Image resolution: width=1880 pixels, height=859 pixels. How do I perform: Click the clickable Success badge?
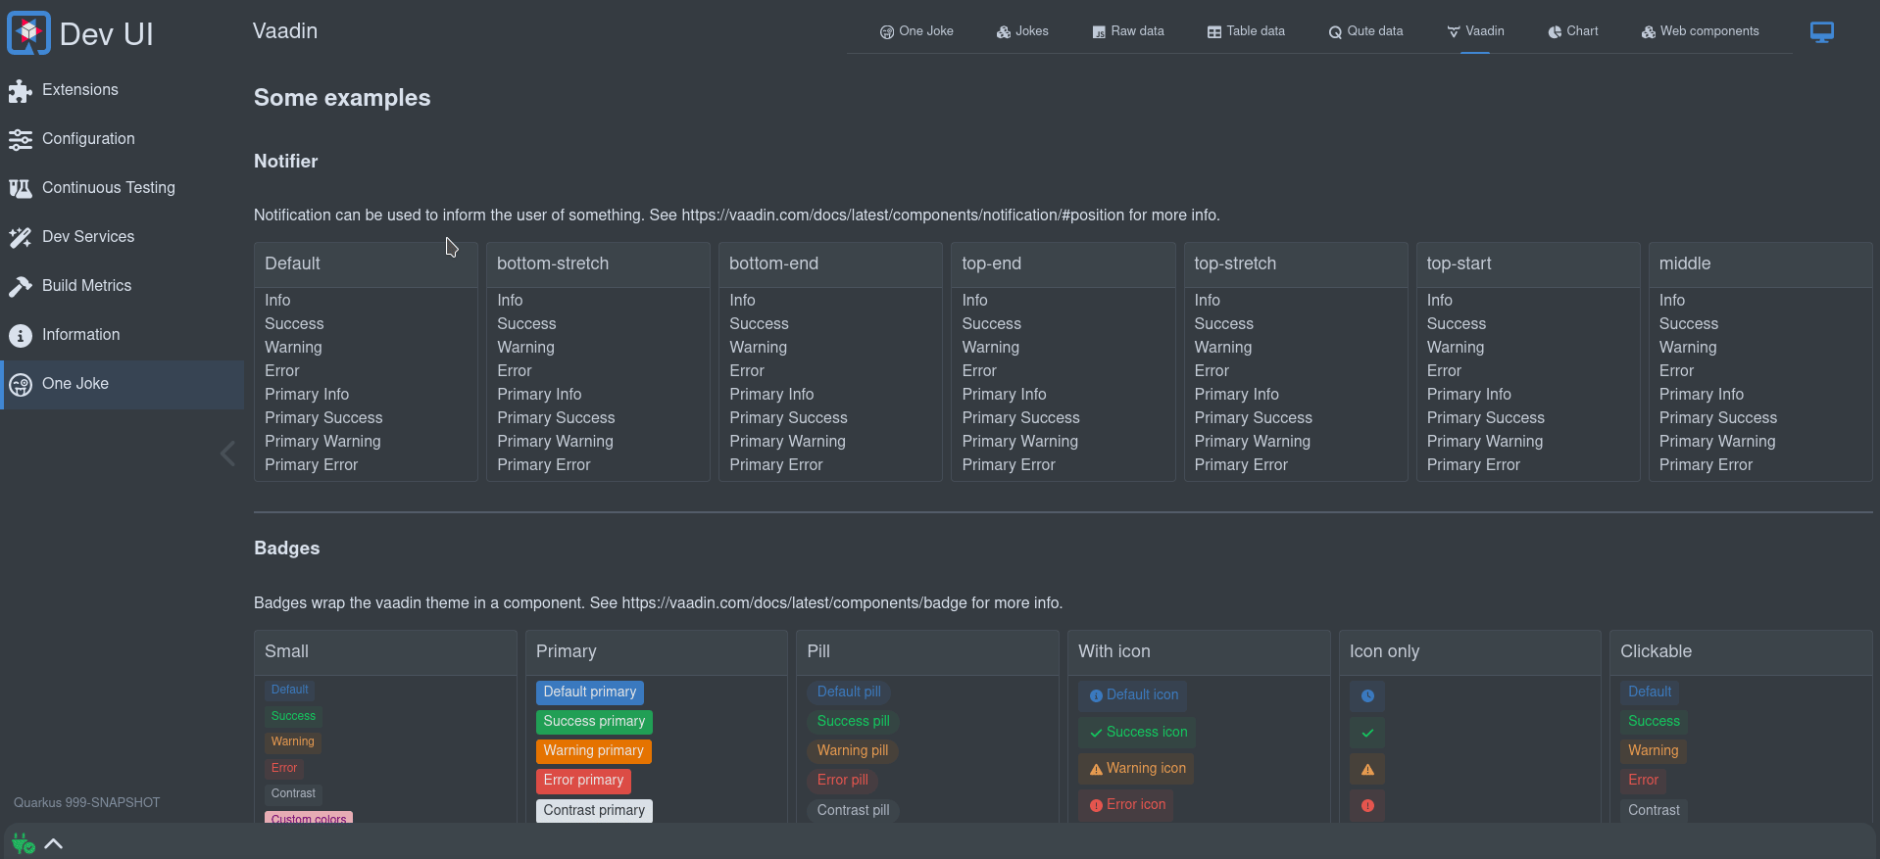coord(1653,722)
